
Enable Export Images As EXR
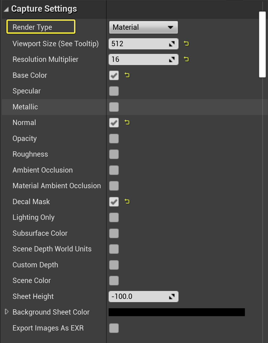click(114, 328)
